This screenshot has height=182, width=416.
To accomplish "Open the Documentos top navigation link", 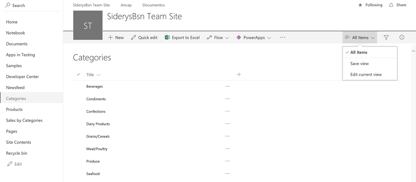I will 154,5.
